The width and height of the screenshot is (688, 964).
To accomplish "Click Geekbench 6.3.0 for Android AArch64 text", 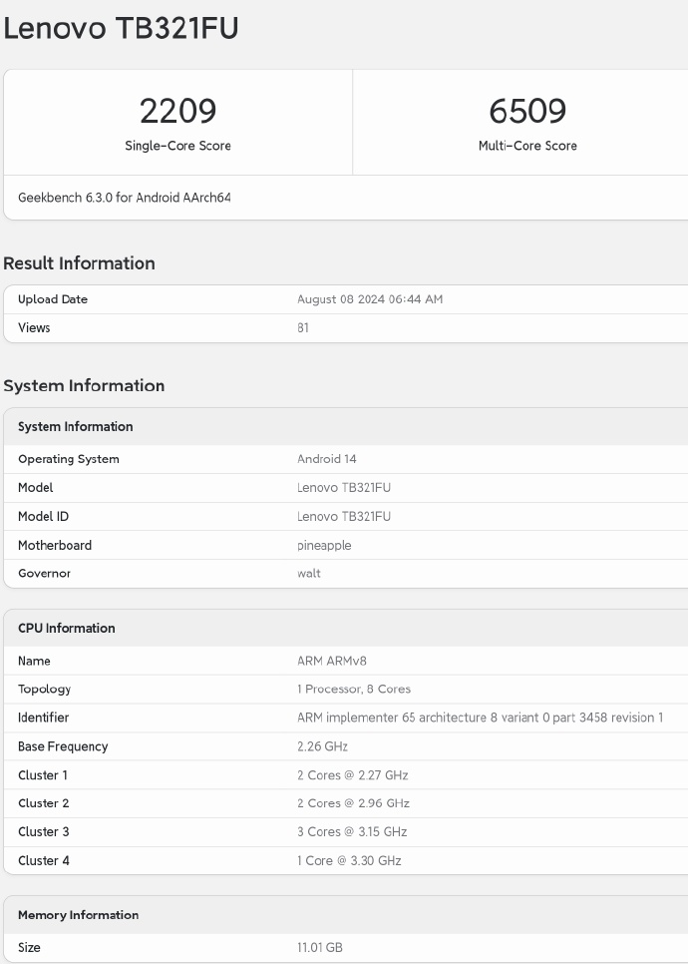I will (124, 198).
